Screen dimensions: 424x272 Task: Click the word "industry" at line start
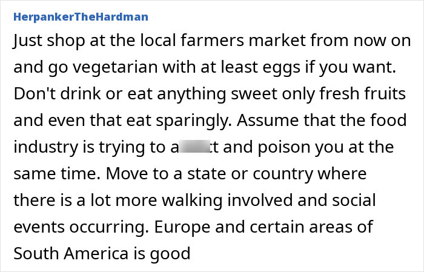tap(46, 148)
